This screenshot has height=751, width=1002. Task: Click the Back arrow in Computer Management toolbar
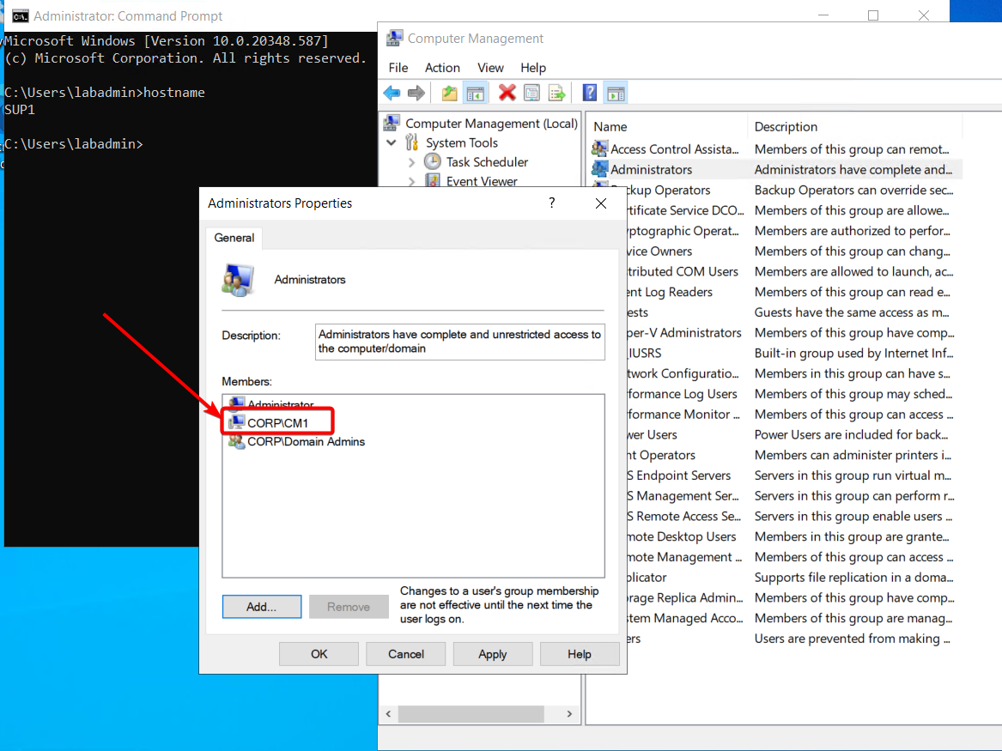392,94
